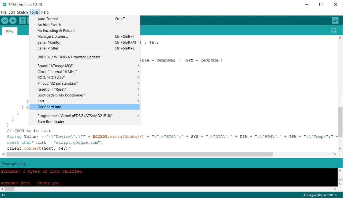Click editor scroll right arrow

click(335, 154)
